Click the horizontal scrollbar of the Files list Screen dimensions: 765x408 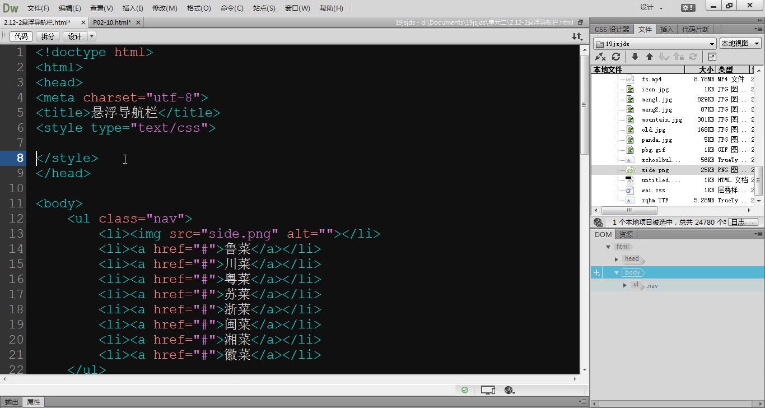(673, 210)
